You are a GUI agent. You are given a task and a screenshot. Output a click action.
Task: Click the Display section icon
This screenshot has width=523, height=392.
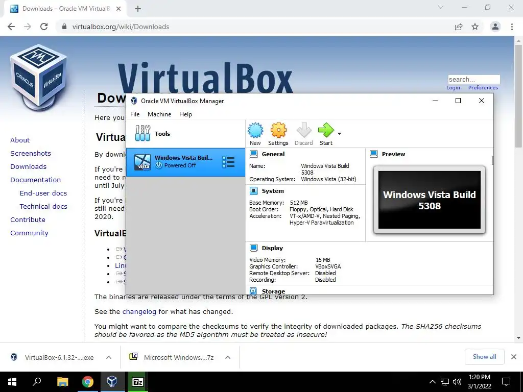(x=253, y=248)
